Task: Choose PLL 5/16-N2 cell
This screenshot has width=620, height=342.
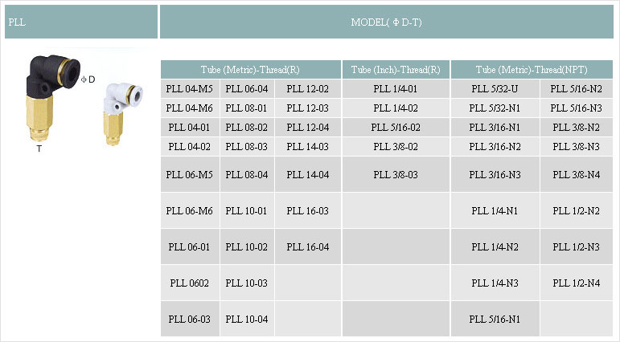Action: pyautogui.click(x=576, y=89)
